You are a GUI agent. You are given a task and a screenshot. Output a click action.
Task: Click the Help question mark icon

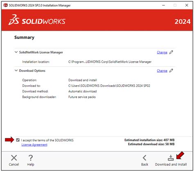click(31, 158)
